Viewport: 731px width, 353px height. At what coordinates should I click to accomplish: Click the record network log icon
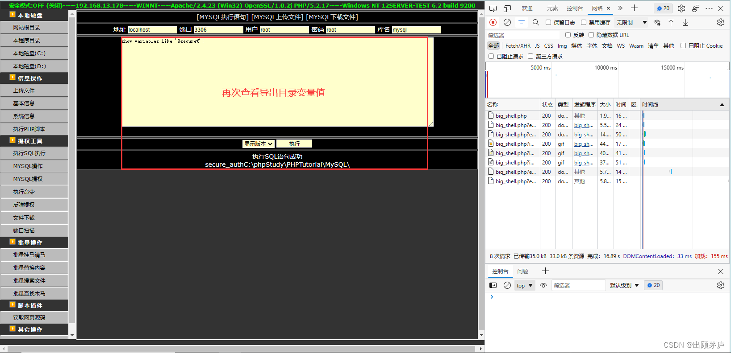point(493,22)
